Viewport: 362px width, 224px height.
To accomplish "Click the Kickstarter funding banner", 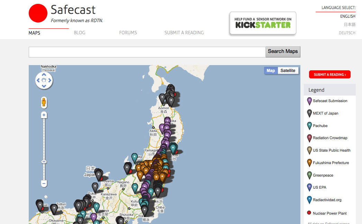I will [263, 23].
